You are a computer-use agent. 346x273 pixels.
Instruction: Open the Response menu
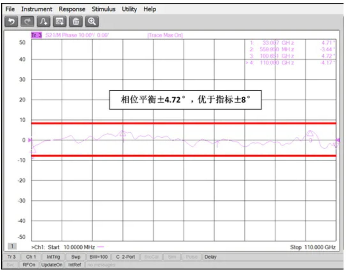[72, 9]
